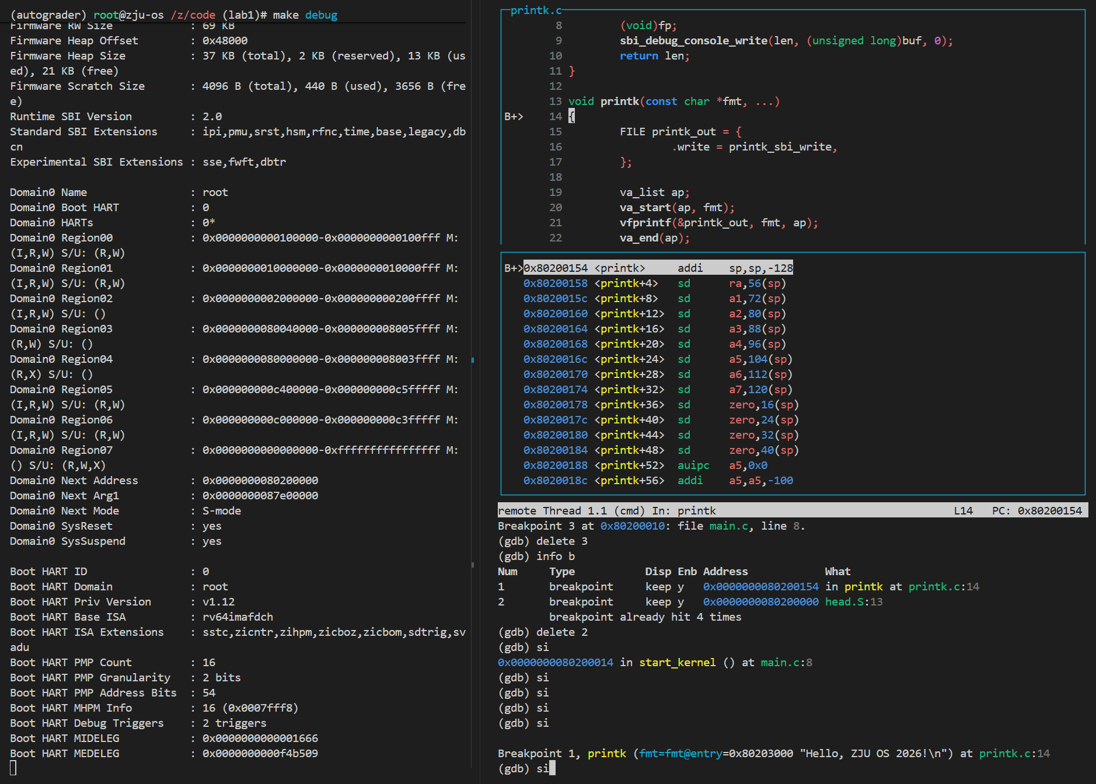This screenshot has height=784, width=1096.
Task: Click the 'make debug' command text
Action: tap(305, 15)
